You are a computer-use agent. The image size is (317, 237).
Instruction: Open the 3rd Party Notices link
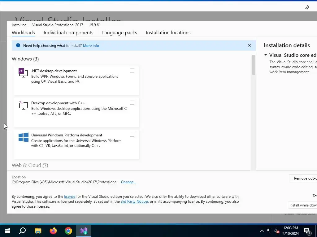(135, 202)
